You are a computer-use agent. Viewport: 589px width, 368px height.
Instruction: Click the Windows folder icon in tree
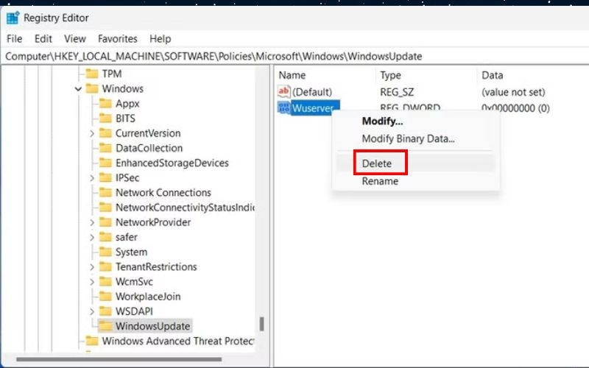(92, 88)
